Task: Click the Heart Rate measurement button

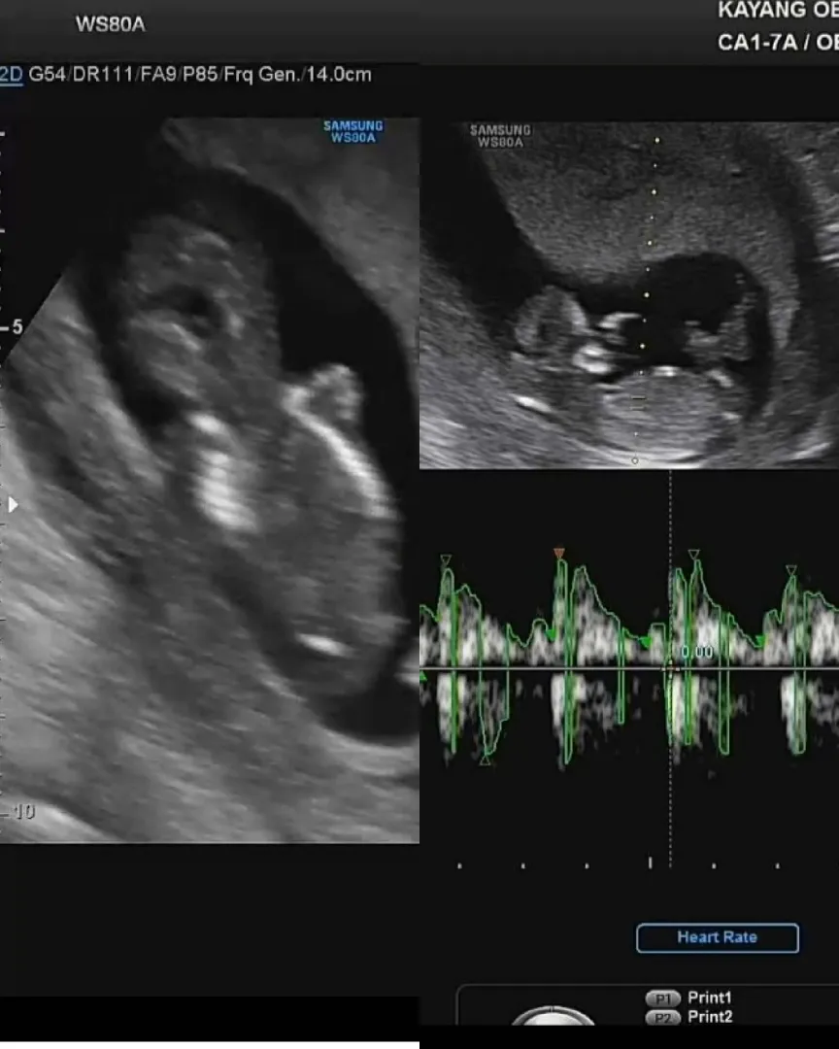Action: click(x=718, y=938)
